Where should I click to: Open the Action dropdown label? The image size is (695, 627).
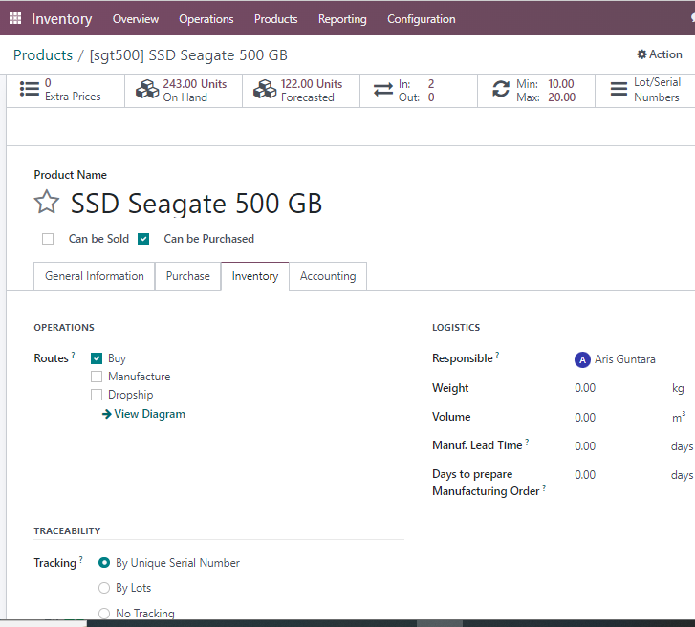tap(665, 54)
